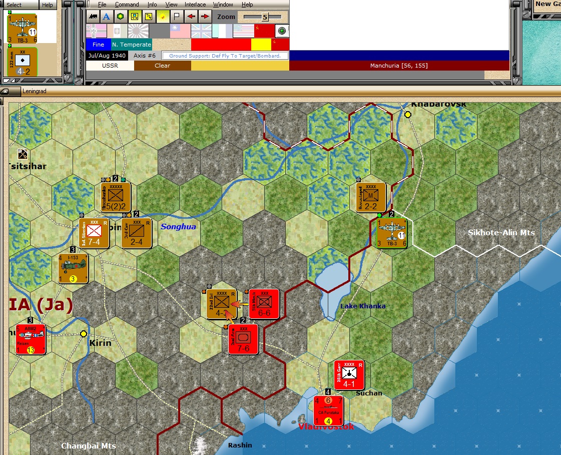Select the 3rd Cav 2-4 counter
Screen dimensions: 561x455
tap(136, 233)
